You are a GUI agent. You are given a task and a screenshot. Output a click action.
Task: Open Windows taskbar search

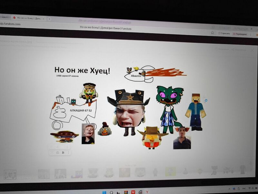(112, 192)
